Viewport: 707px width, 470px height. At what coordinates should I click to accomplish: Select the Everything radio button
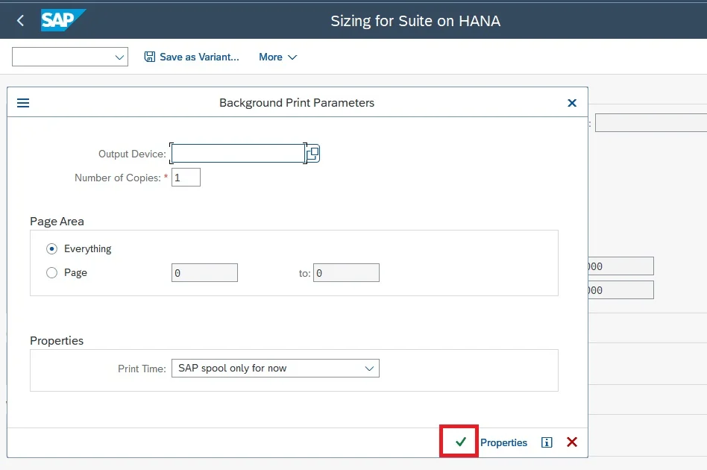pyautogui.click(x=52, y=248)
